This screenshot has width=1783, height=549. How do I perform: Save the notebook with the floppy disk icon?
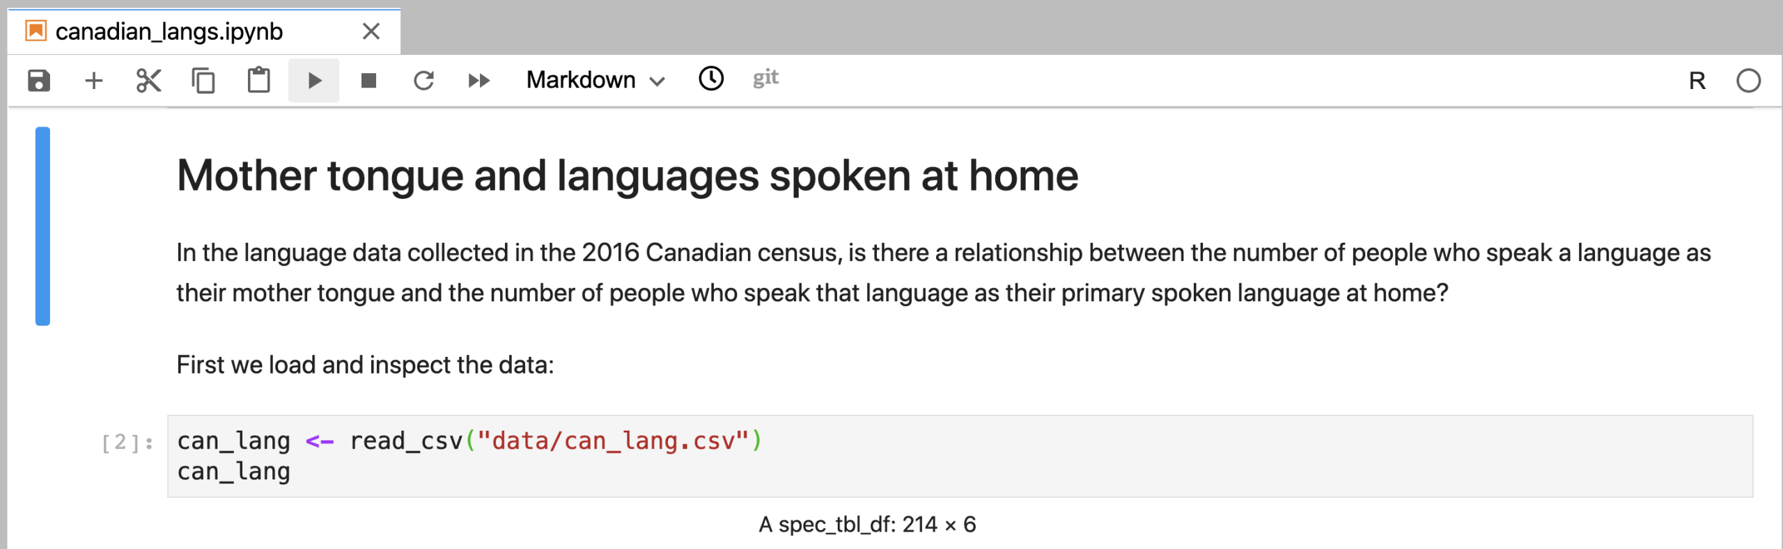(39, 81)
